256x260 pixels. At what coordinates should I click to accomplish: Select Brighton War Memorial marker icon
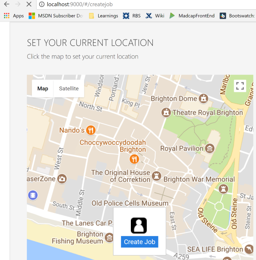click(223, 189)
